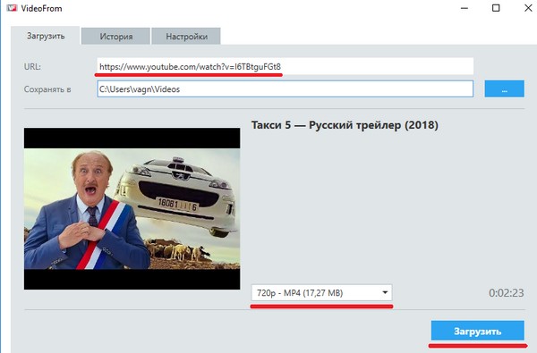This screenshot has height=353, width=537.
Task: Minimize the VideoFrom window
Action: (465, 8)
